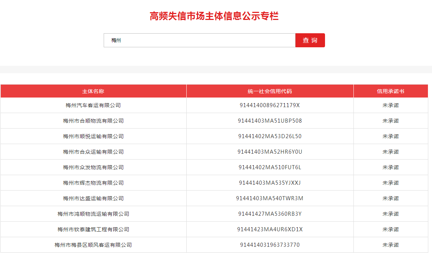Click the search field containing 梅州
The height and width of the screenshot is (256, 432).
point(199,40)
